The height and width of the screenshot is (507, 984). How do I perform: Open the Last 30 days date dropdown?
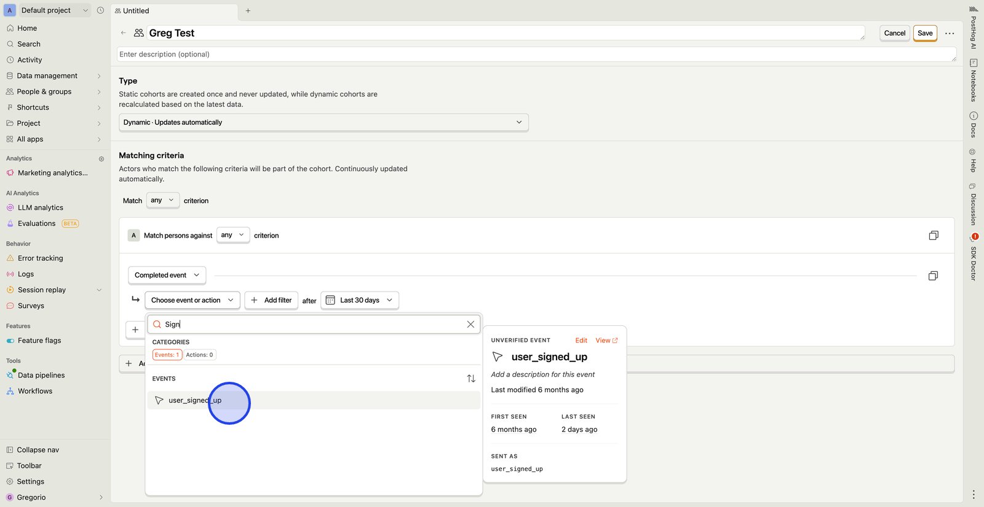coord(360,300)
